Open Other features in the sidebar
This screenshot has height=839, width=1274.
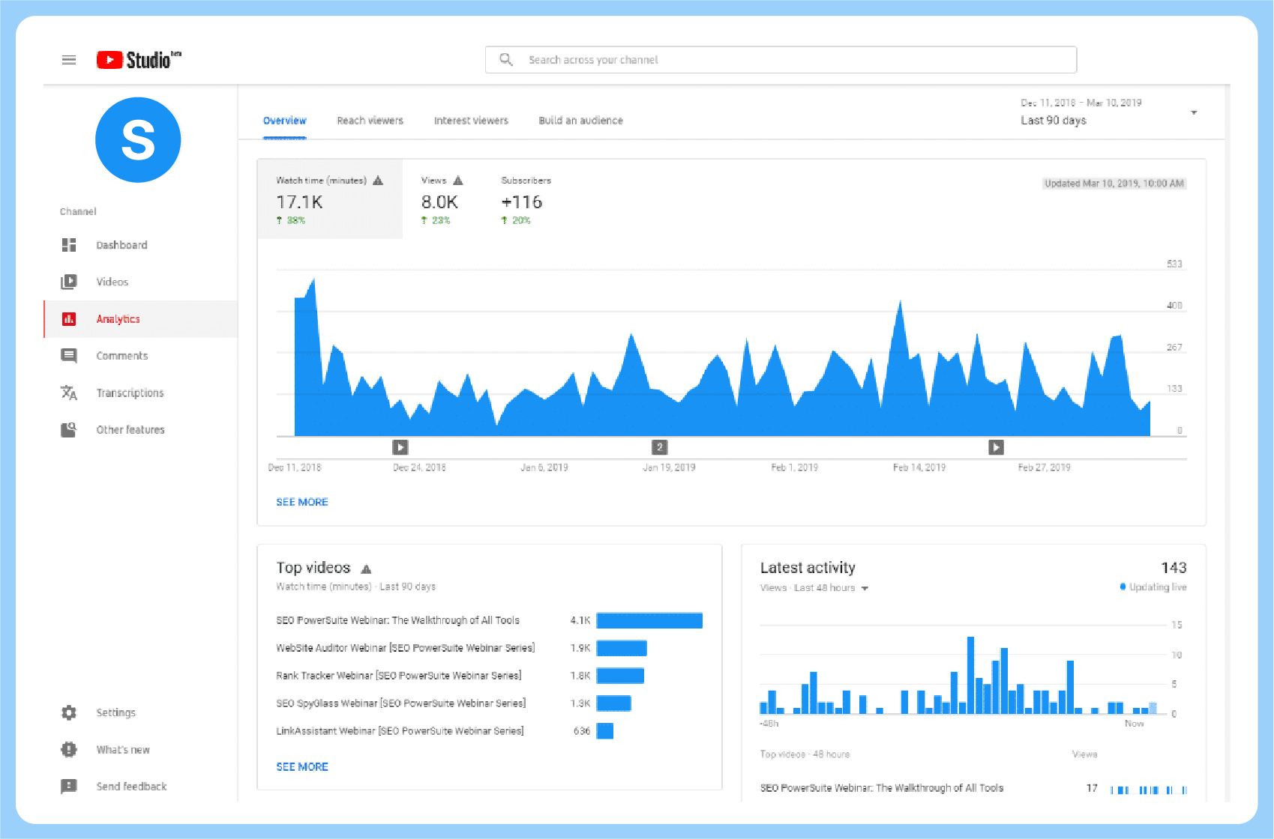point(141,430)
